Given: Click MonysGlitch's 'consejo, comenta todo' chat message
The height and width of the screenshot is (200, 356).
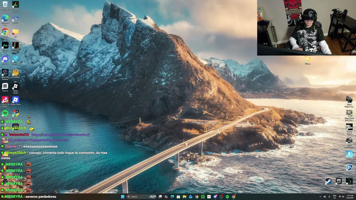Looking at the screenshot, I should point(54,155).
